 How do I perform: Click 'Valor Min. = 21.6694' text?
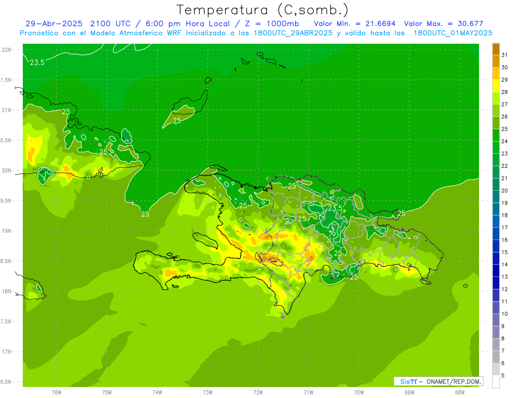tap(355, 24)
